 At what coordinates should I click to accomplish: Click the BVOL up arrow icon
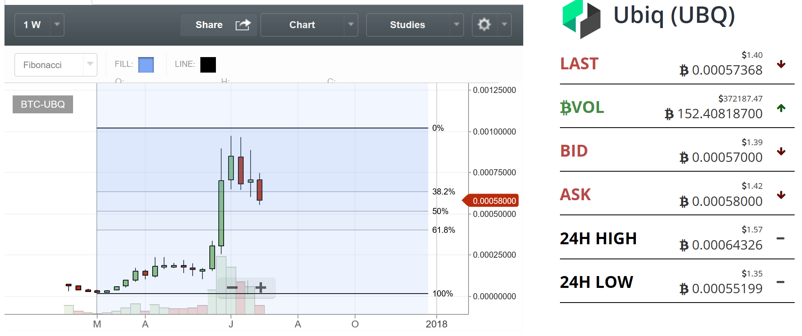point(781,108)
